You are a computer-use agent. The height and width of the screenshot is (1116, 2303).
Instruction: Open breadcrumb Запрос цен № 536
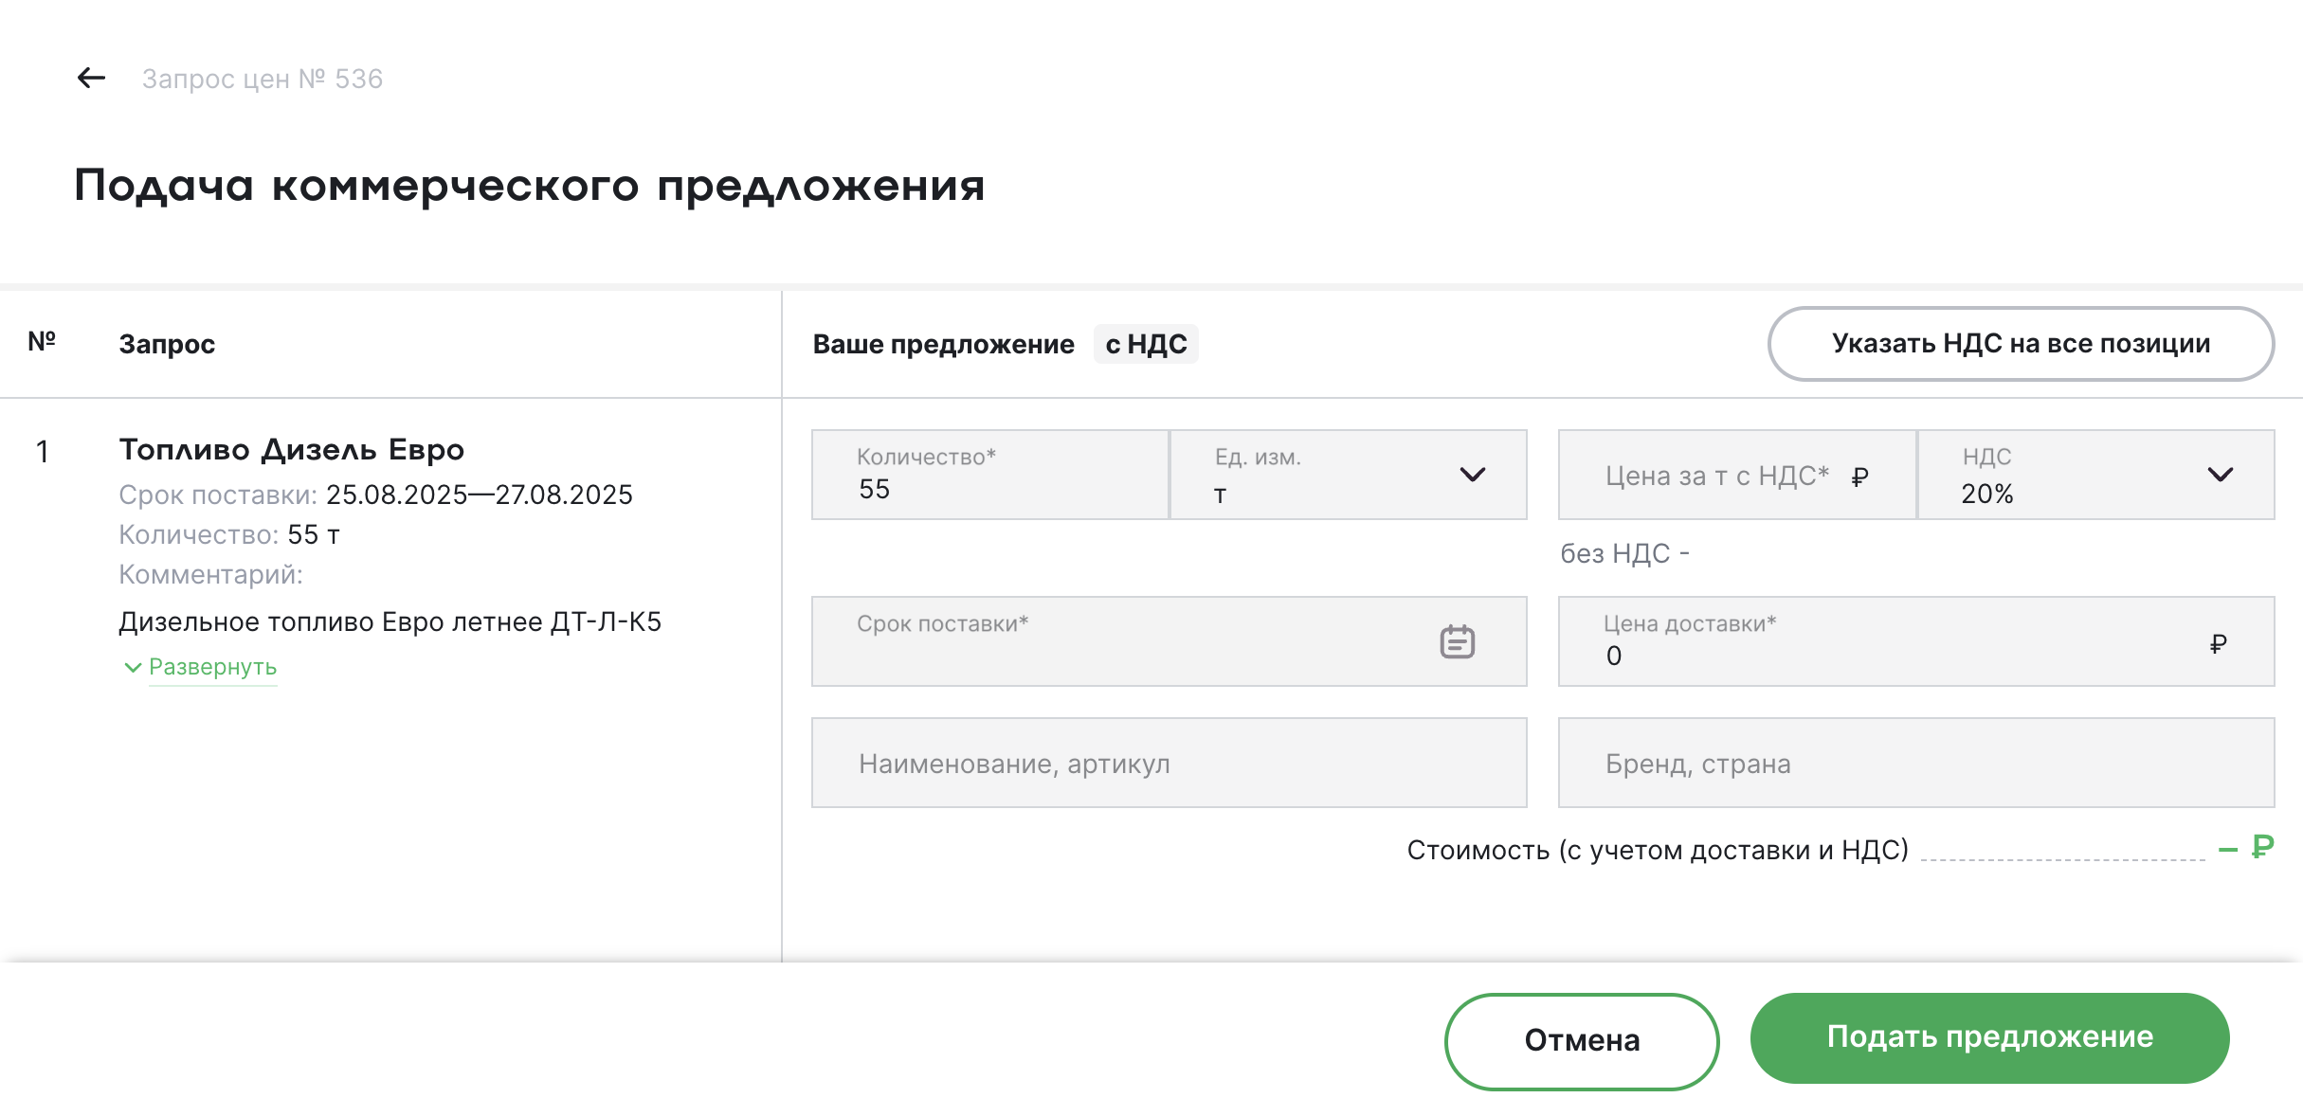click(263, 79)
